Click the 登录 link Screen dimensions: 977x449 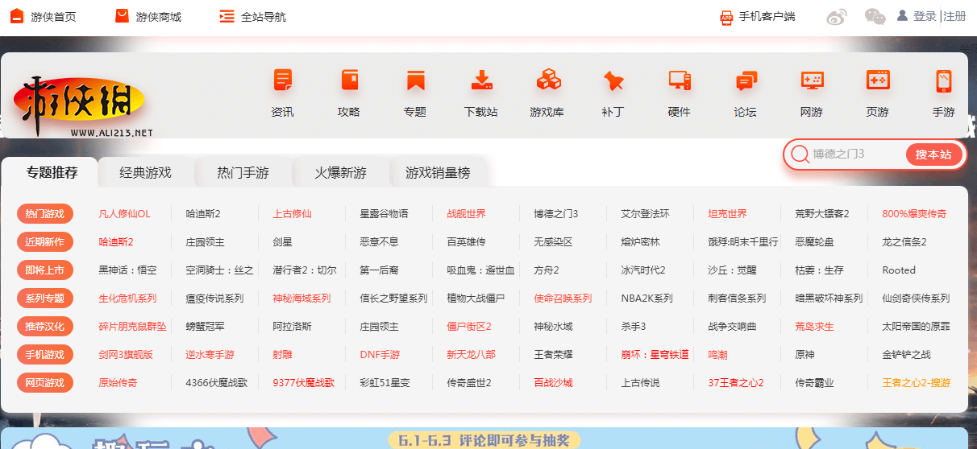(925, 16)
